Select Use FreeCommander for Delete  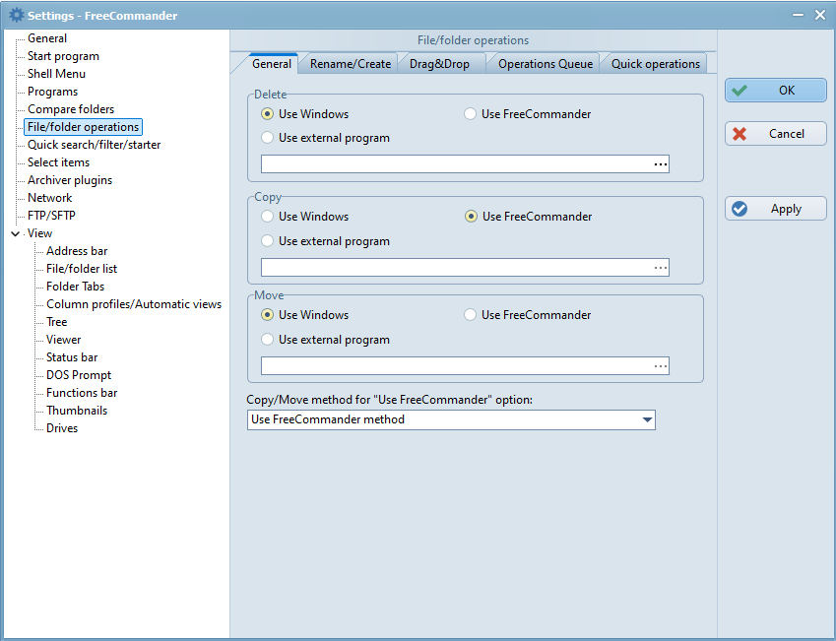(x=528, y=114)
